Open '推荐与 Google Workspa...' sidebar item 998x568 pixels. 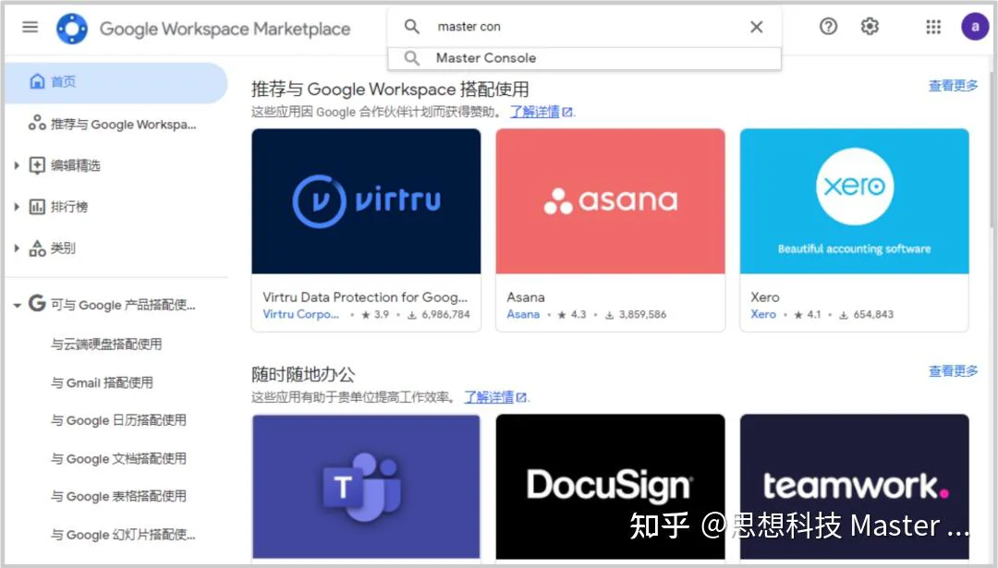[116, 124]
